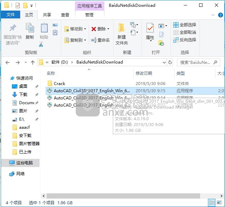The width and height of the screenshot is (225, 207).
Task: Switch to Large icons view
Action: point(220,203)
